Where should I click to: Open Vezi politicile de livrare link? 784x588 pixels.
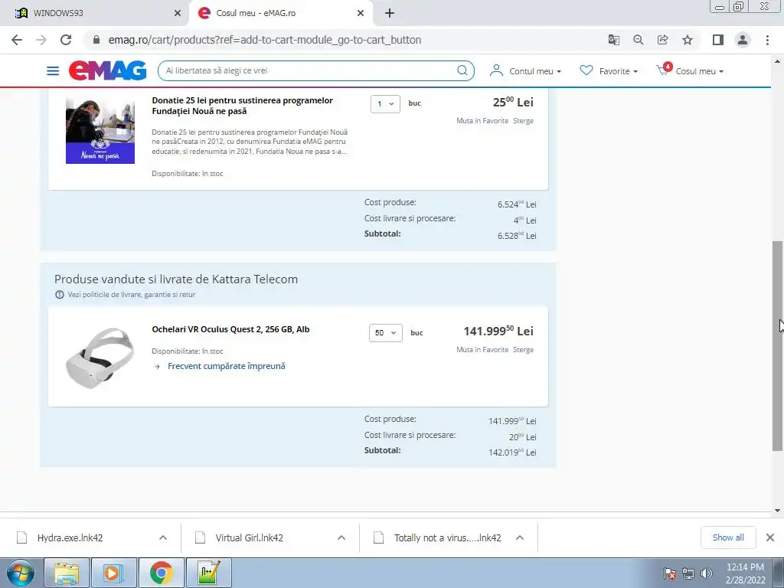click(132, 295)
